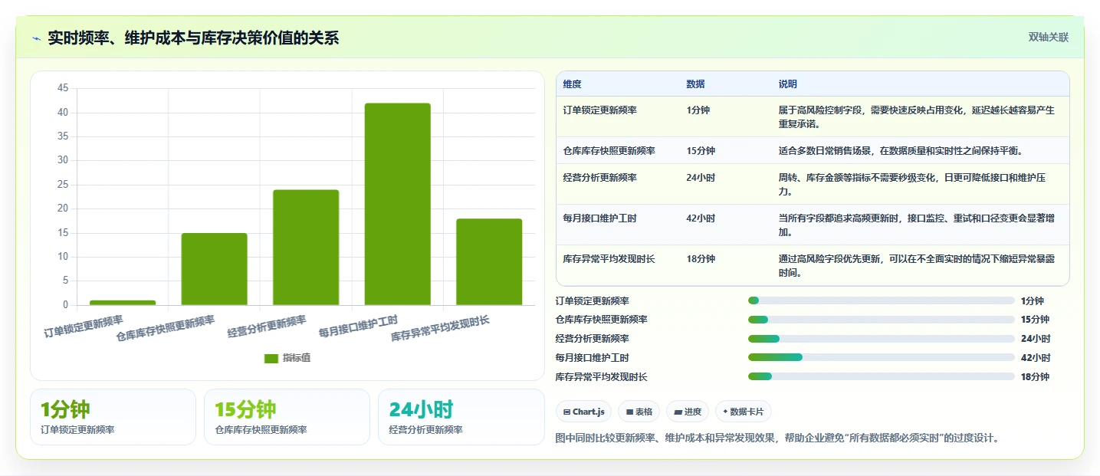Click the 双轴关联 label in the header
This screenshot has height=476, width=1100.
pos(1048,38)
